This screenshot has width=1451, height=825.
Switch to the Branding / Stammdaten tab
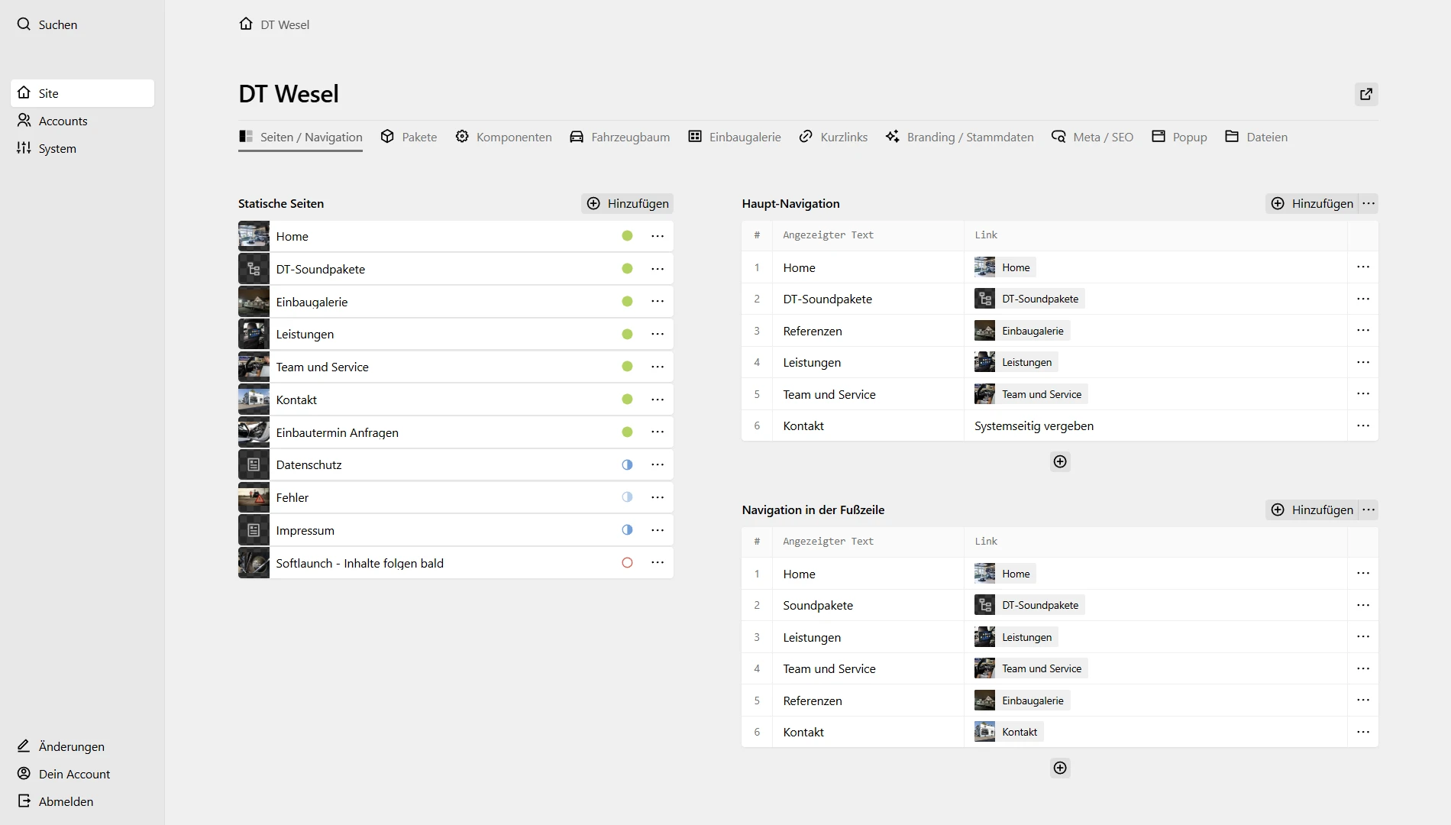tap(959, 137)
